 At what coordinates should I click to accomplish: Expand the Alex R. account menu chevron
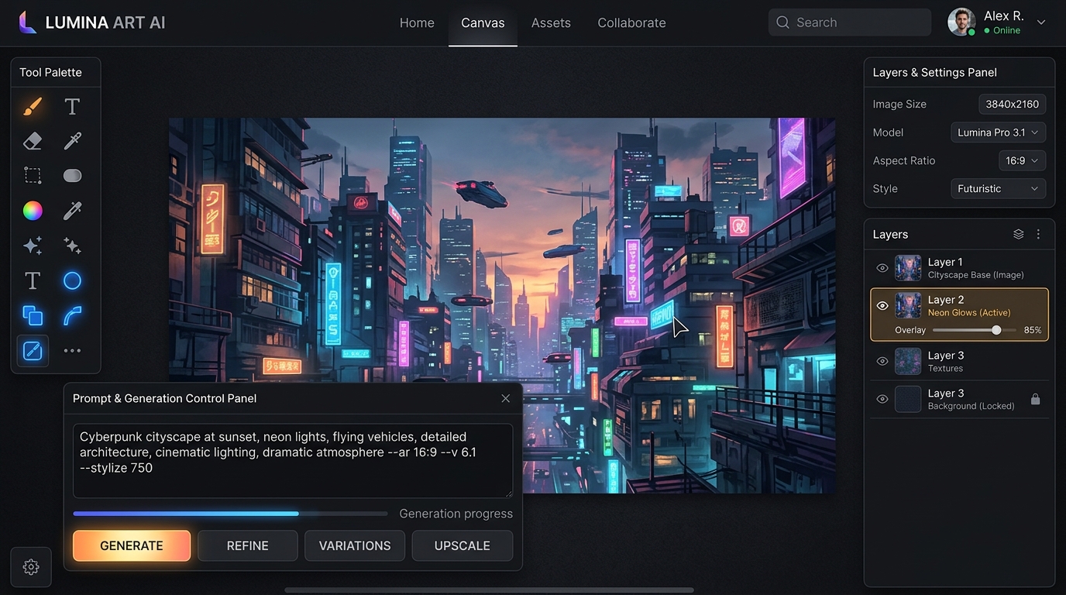coord(1041,22)
